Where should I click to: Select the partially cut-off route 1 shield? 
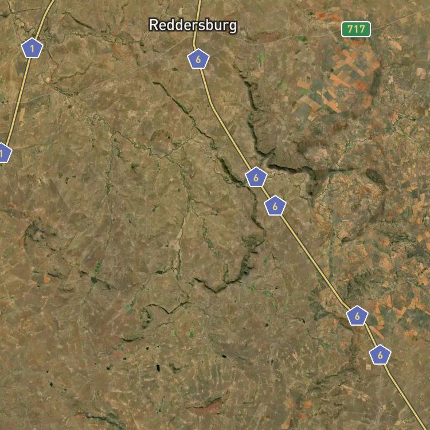[4, 153]
